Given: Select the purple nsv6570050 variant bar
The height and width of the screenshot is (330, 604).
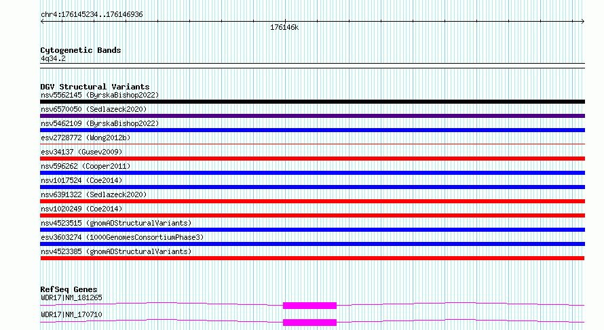Looking at the screenshot, I should coord(312,116).
